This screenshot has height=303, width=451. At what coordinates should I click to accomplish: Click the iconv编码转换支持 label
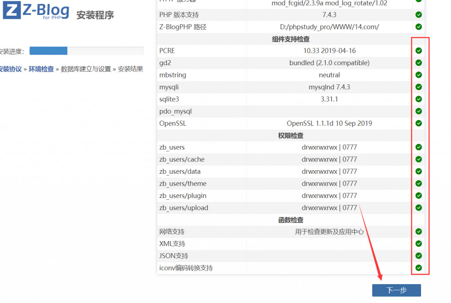[186, 268]
